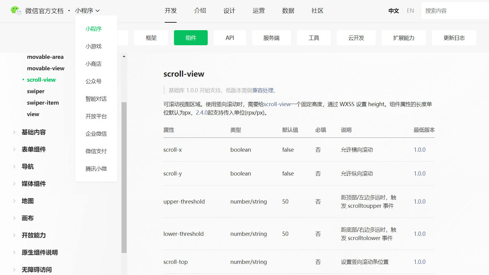
Task: Open the 云开发 section tab
Action: tap(356, 38)
